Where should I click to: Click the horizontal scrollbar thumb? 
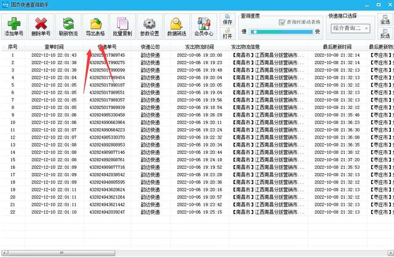pyautogui.click(x=62, y=252)
